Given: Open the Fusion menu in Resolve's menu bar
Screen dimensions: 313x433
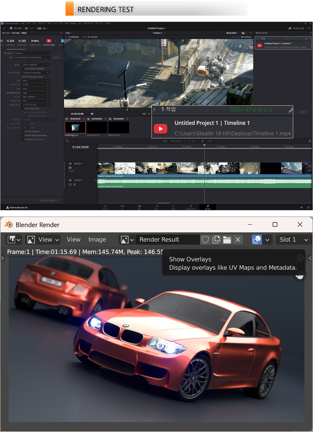Looking at the screenshot, I should click(x=73, y=23).
